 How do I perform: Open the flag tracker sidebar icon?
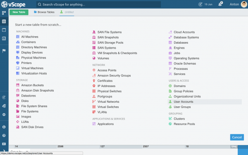[x=4, y=51]
